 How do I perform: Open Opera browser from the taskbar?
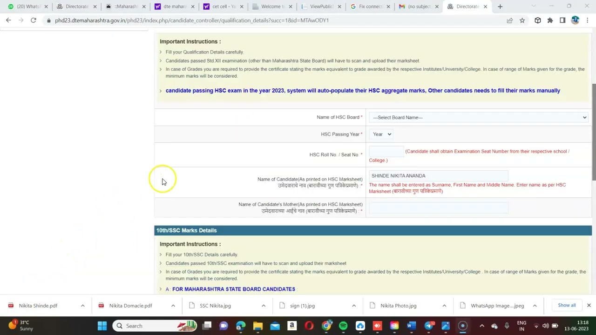coord(309,326)
